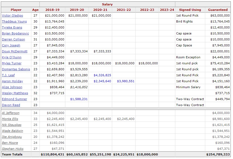Open Aaron Holiday player link
Screen dimensions: 233x159
pyautogui.click(x=12, y=81)
